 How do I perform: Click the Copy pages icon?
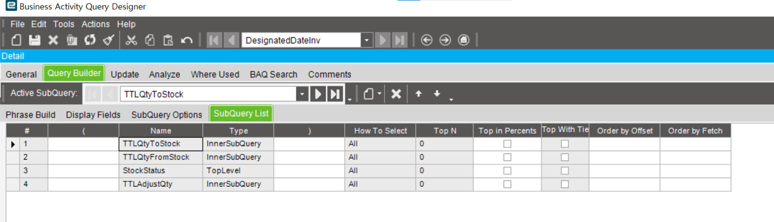tap(150, 40)
